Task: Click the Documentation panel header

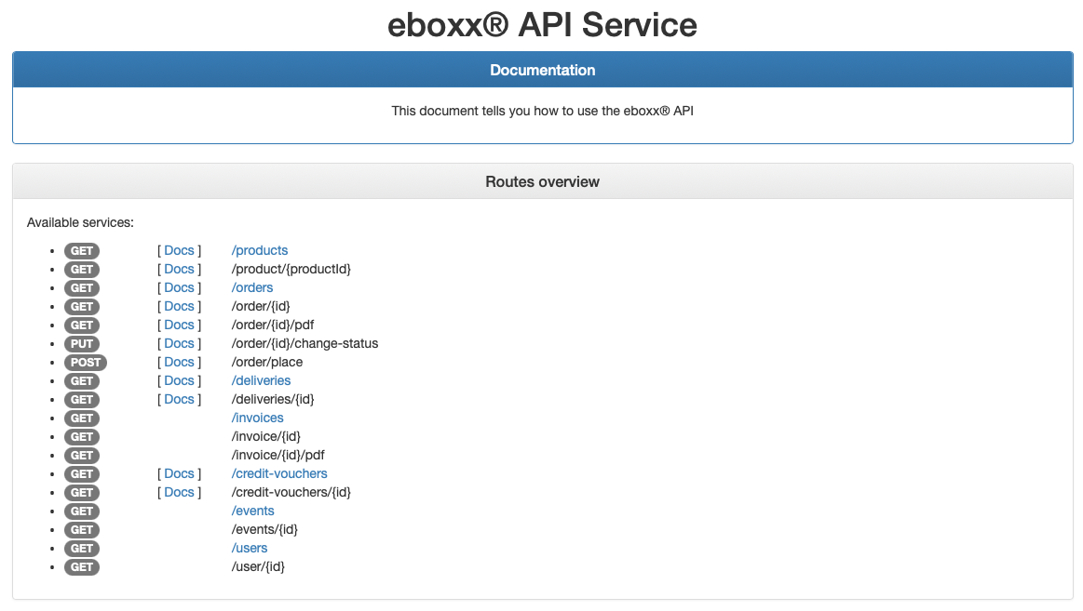Action: pos(542,70)
